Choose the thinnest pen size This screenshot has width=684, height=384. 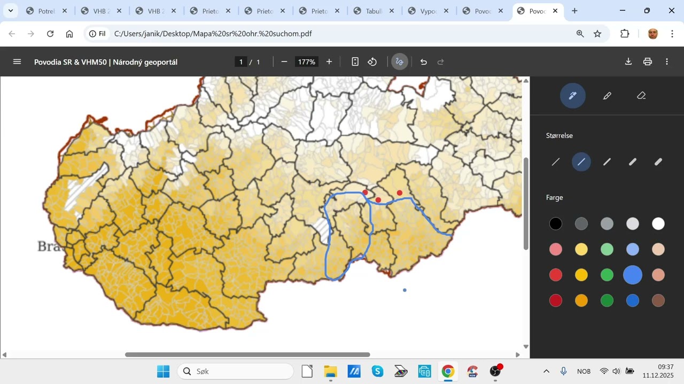556,162
